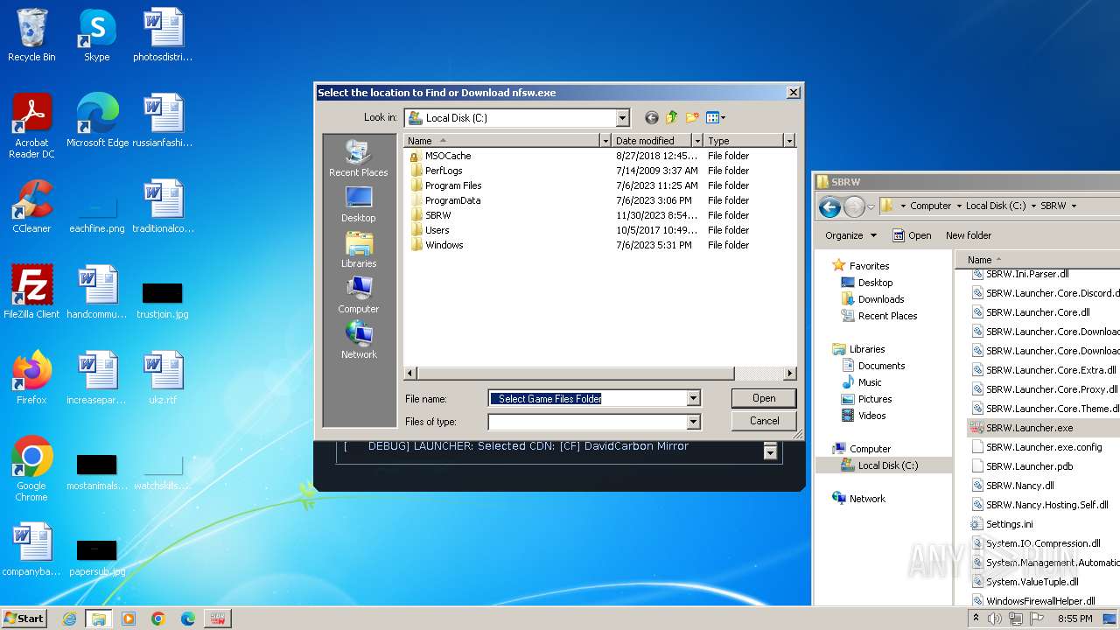Screen dimensions: 1120x630
Task: Select Computer in the dialog places bar
Action: pyautogui.click(x=358, y=295)
